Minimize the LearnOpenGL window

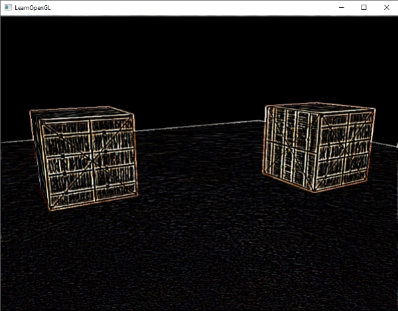point(341,7)
